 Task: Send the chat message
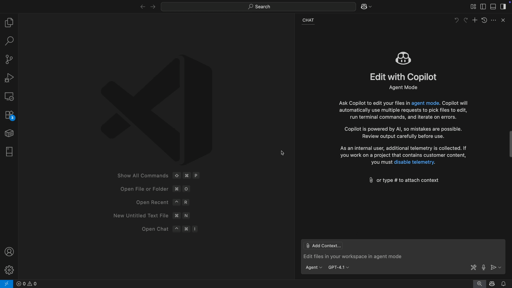pos(494,267)
